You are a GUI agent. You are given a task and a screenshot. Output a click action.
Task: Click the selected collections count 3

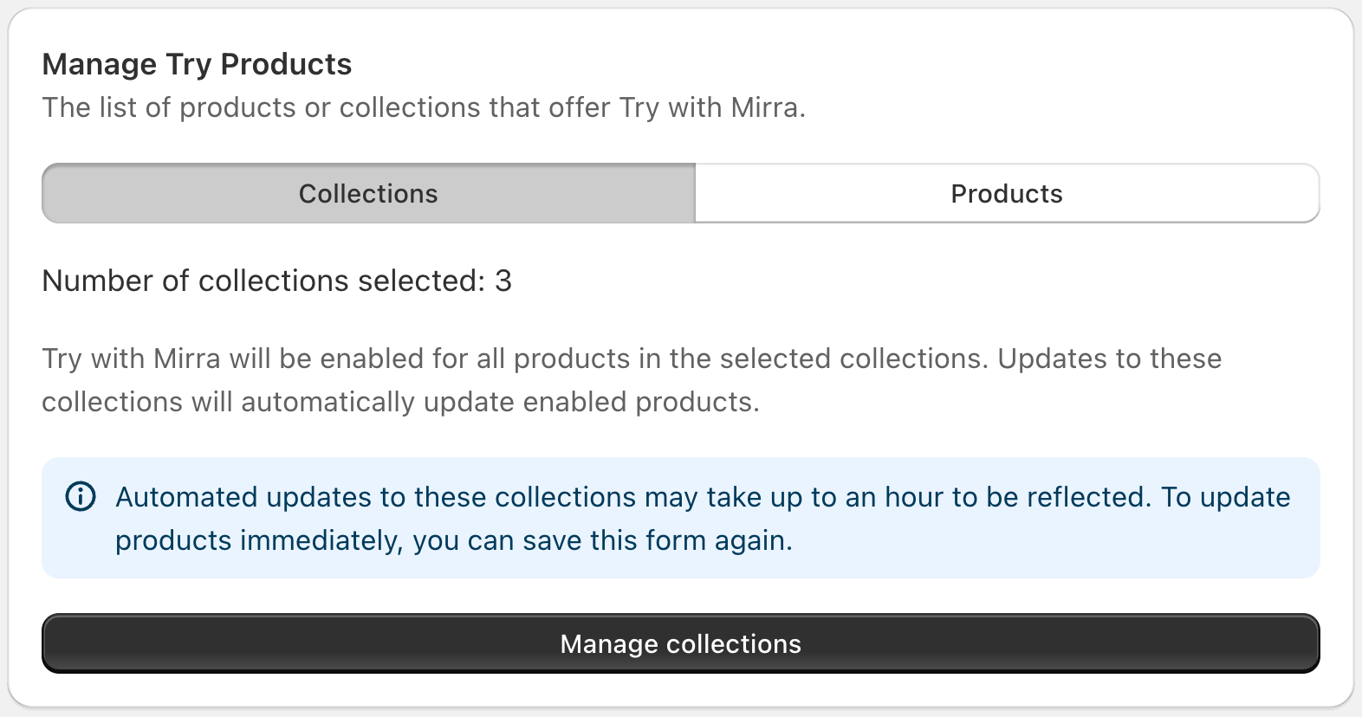503,281
